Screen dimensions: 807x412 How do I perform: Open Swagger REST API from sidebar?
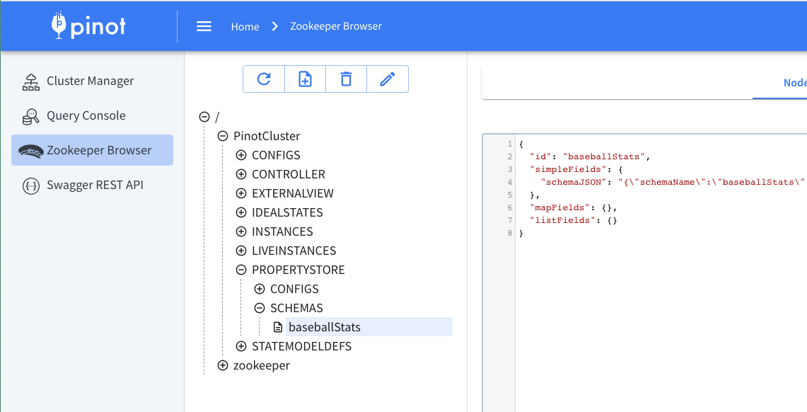click(x=31, y=185)
